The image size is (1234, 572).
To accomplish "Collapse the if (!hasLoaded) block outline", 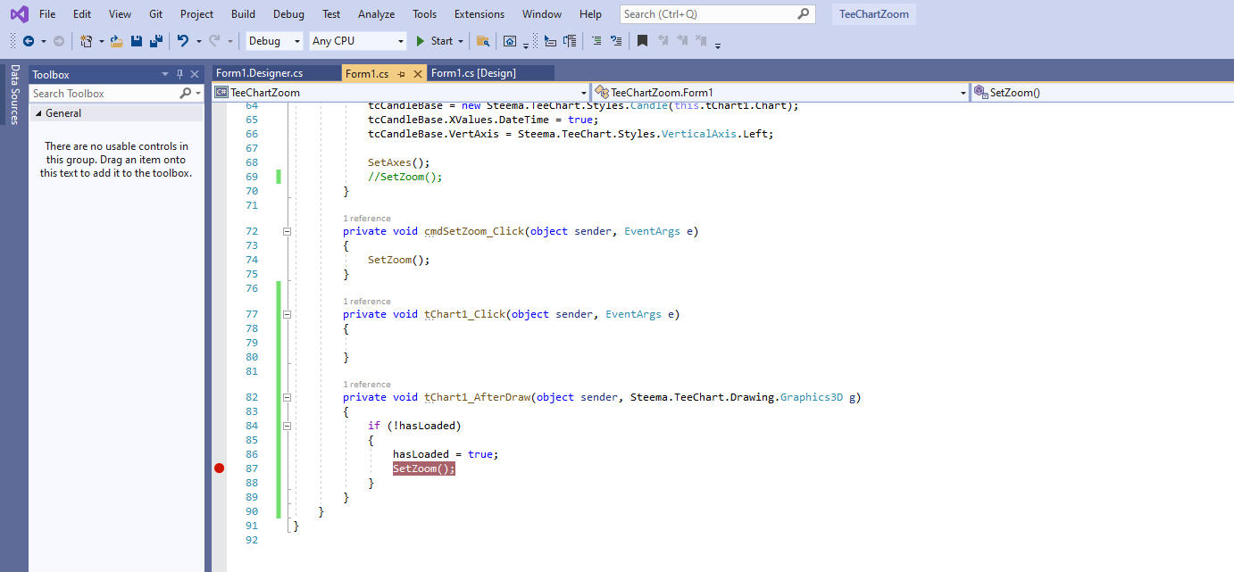I will coord(287,426).
